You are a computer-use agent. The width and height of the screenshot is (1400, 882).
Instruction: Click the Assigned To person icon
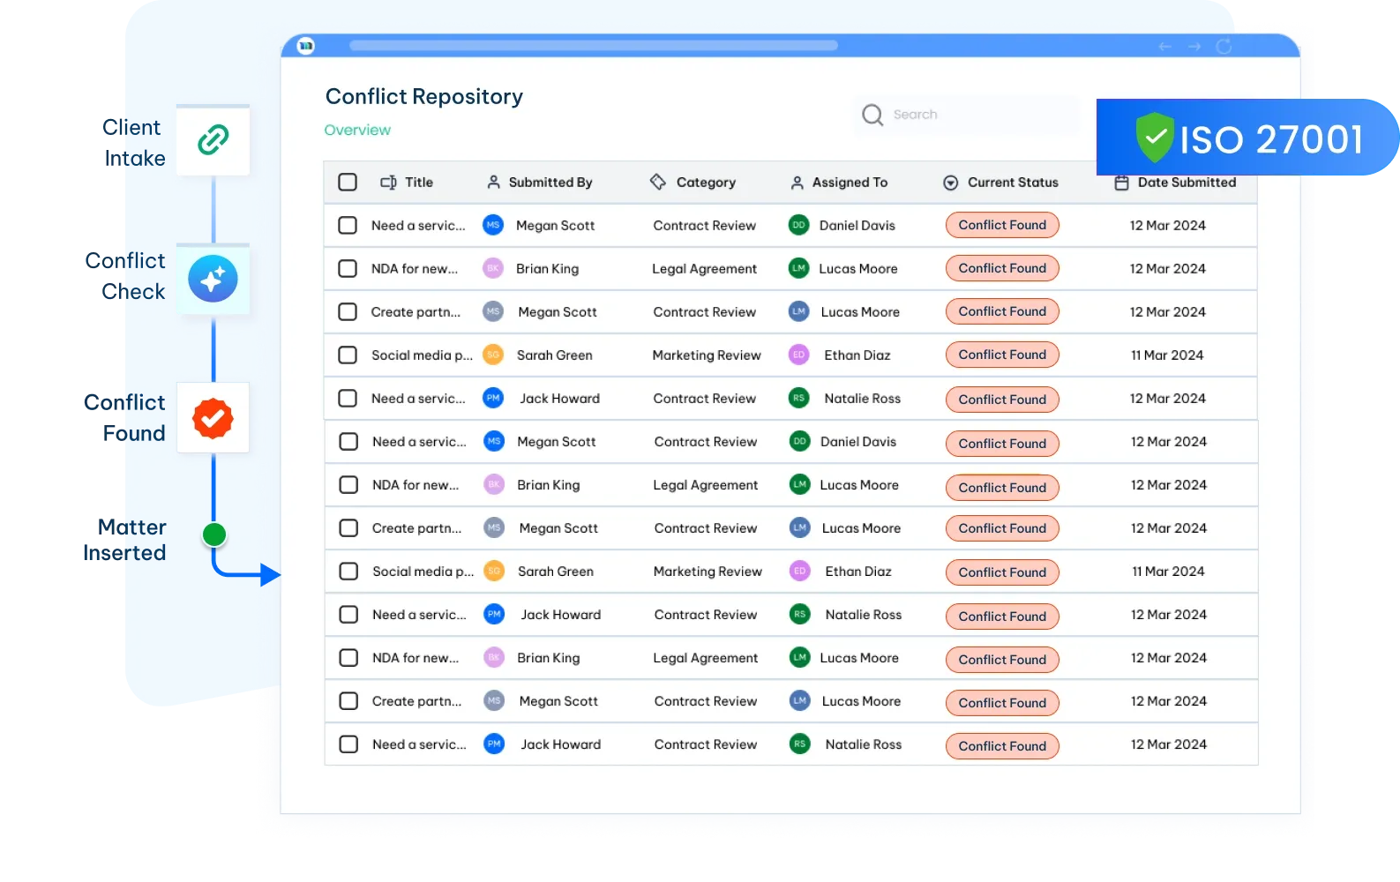pos(797,183)
